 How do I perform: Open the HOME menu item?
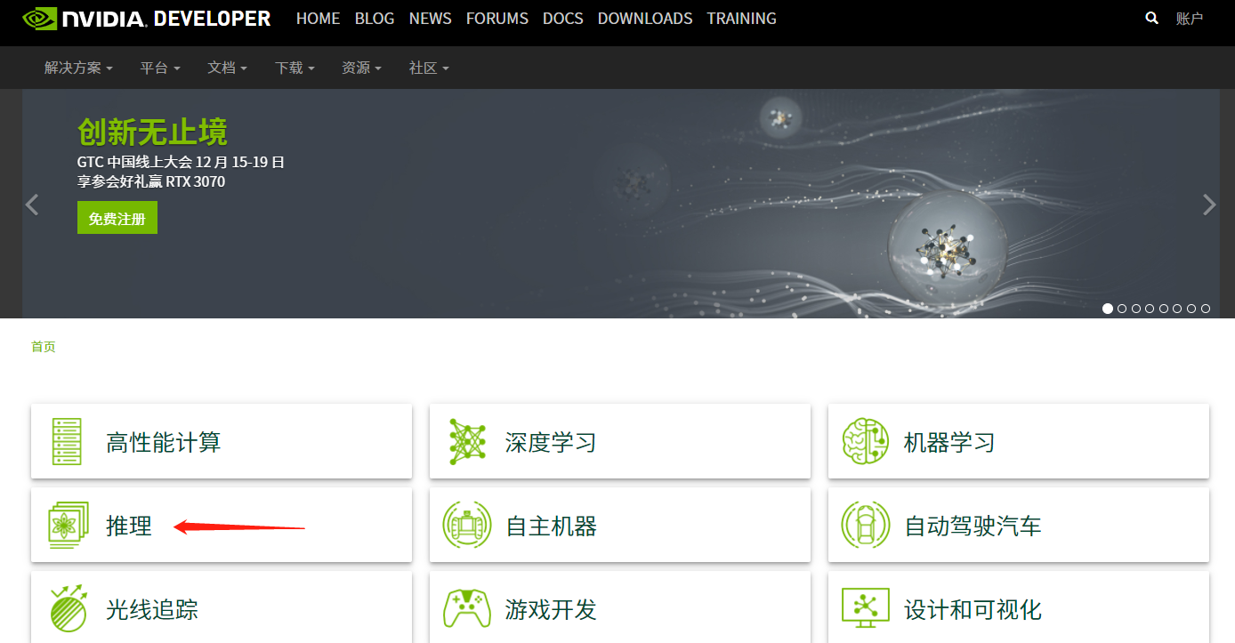[319, 18]
